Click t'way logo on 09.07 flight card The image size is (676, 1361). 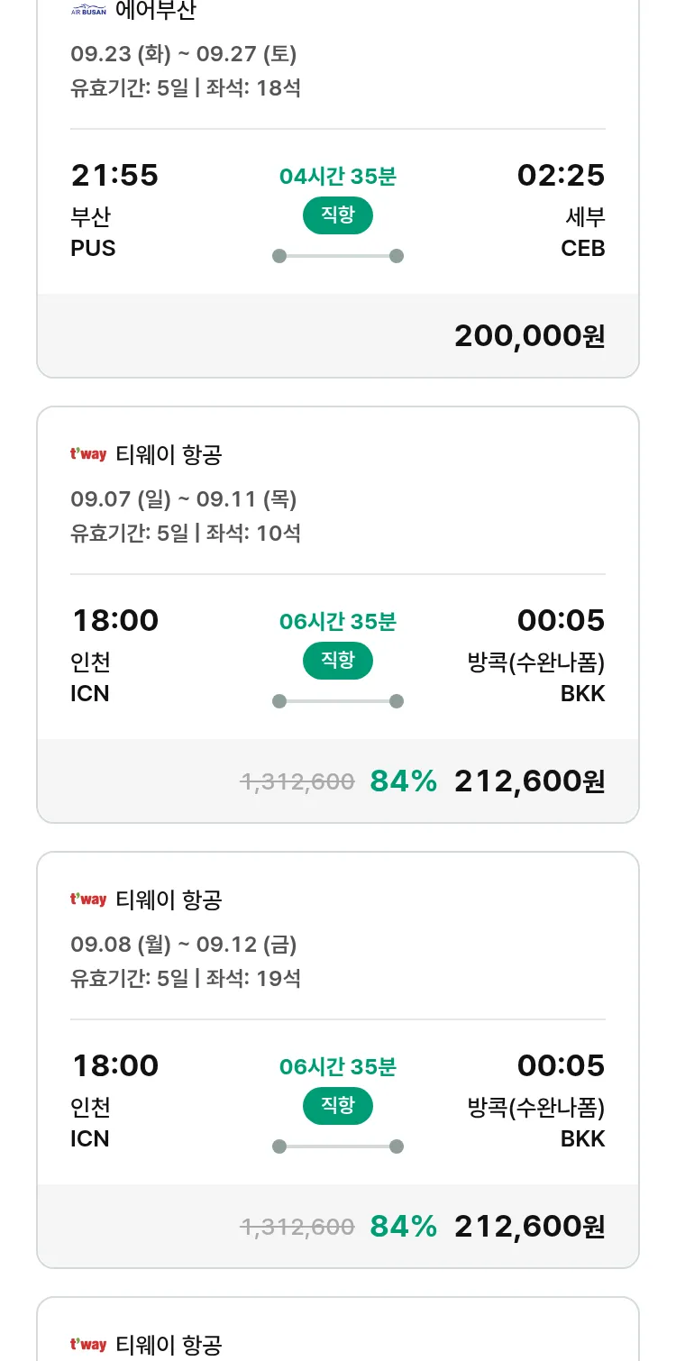click(88, 454)
